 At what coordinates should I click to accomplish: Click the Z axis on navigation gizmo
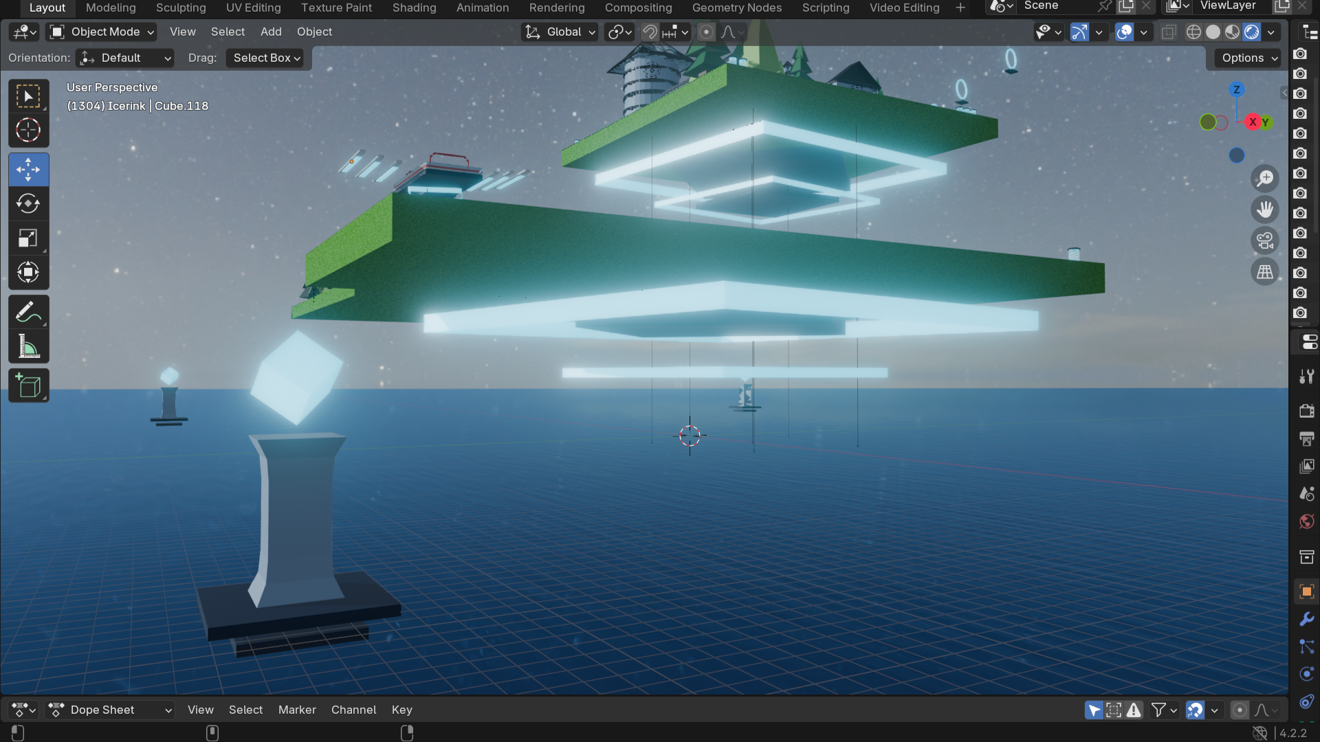click(x=1236, y=89)
